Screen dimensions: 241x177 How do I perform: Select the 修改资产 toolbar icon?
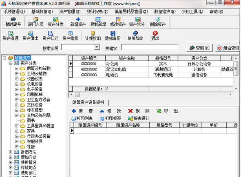(x=118, y=22)
